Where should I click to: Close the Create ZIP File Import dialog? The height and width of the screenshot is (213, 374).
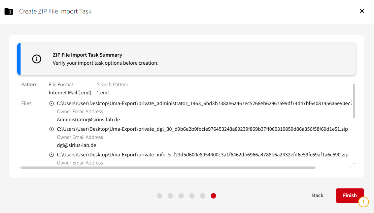362,11
